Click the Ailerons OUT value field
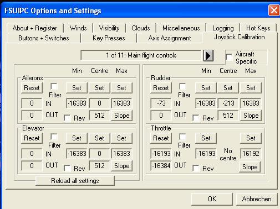Screen dimensions: 280x209 (32, 116)
